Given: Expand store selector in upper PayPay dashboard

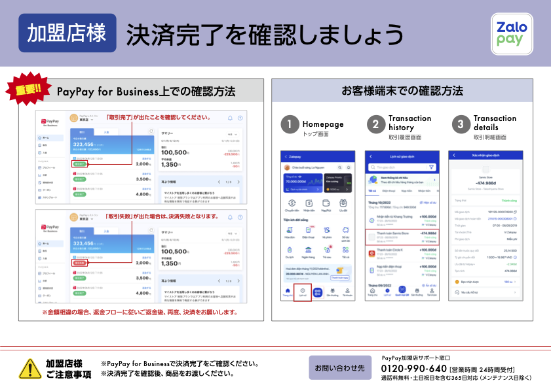Looking at the screenshot, I should tap(92, 120).
